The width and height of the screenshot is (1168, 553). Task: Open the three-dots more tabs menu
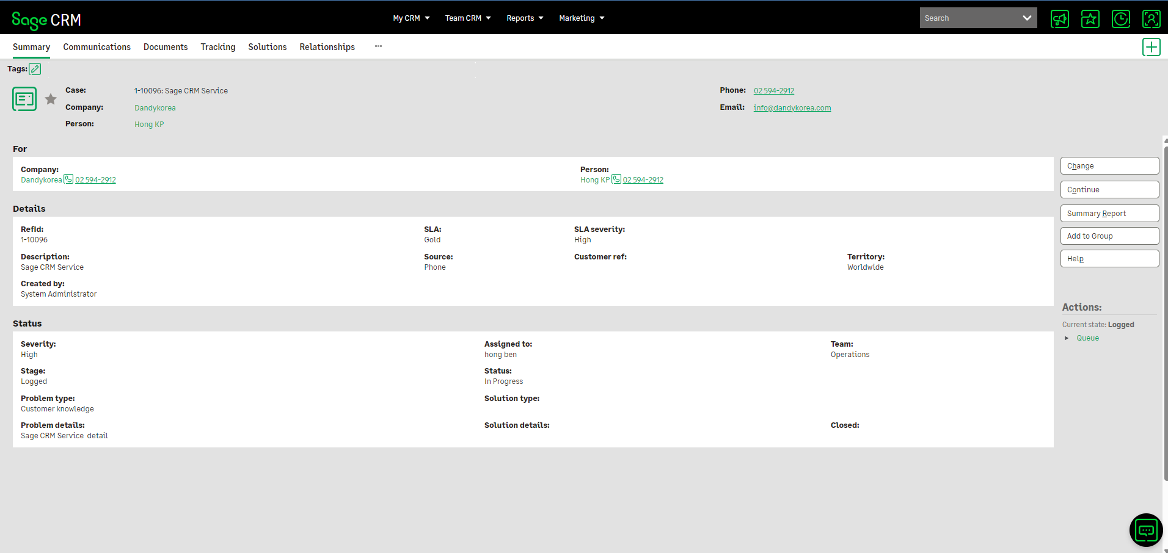(x=378, y=46)
